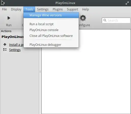
Task: Click the Configure gear icon
Action: click(83, 18)
